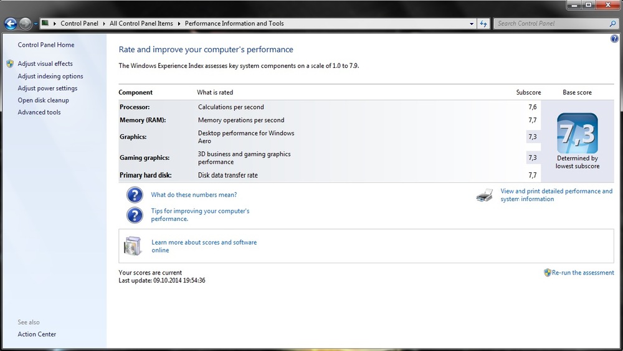Click the Forward navigation arrow button
623x351 pixels.
(x=26, y=24)
